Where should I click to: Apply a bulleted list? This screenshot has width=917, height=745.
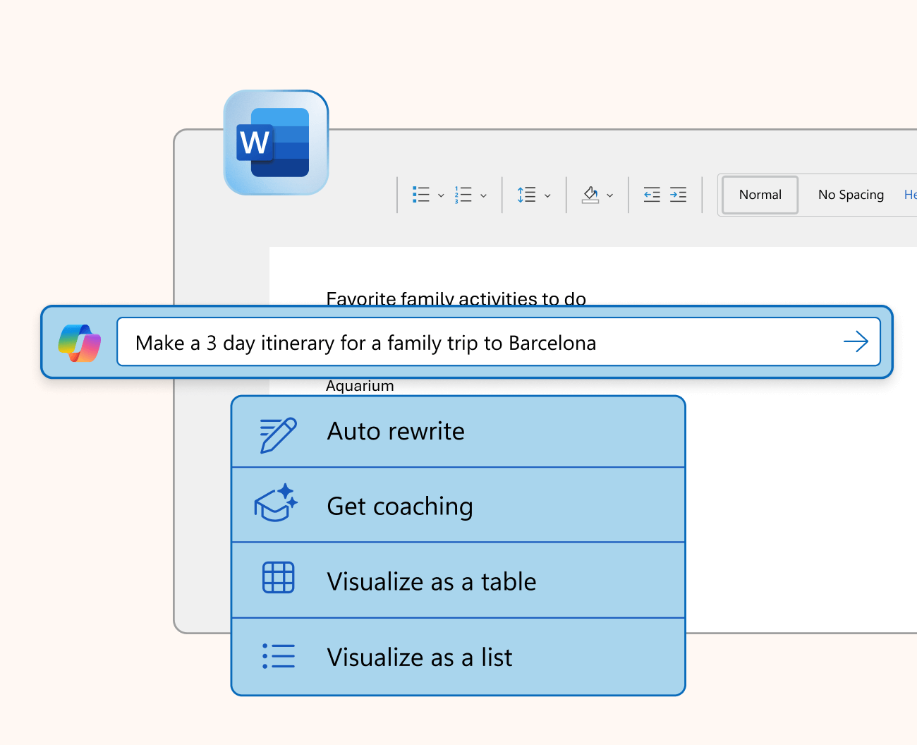coord(421,195)
